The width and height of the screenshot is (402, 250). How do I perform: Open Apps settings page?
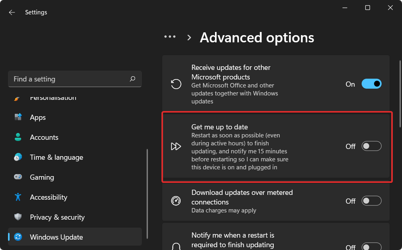click(x=75, y=117)
